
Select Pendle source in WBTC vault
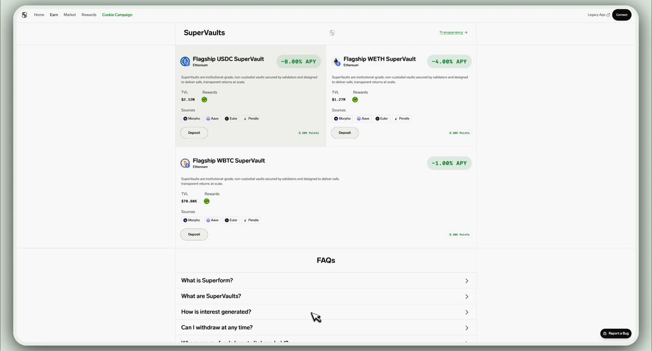point(251,220)
